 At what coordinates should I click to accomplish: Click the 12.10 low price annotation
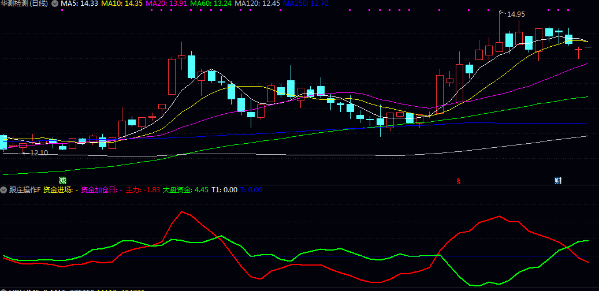tap(38, 153)
